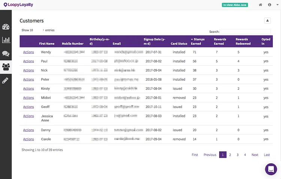This screenshot has height=179, width=281.
Task: Open Actions link for Wendy
Action: pyautogui.click(x=28, y=52)
